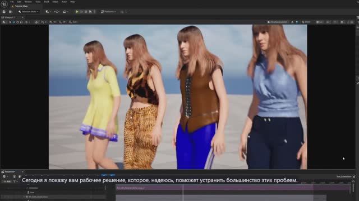Open the Build menu
Image resolution: width=359 pixels, height=201 pixels.
47,2
